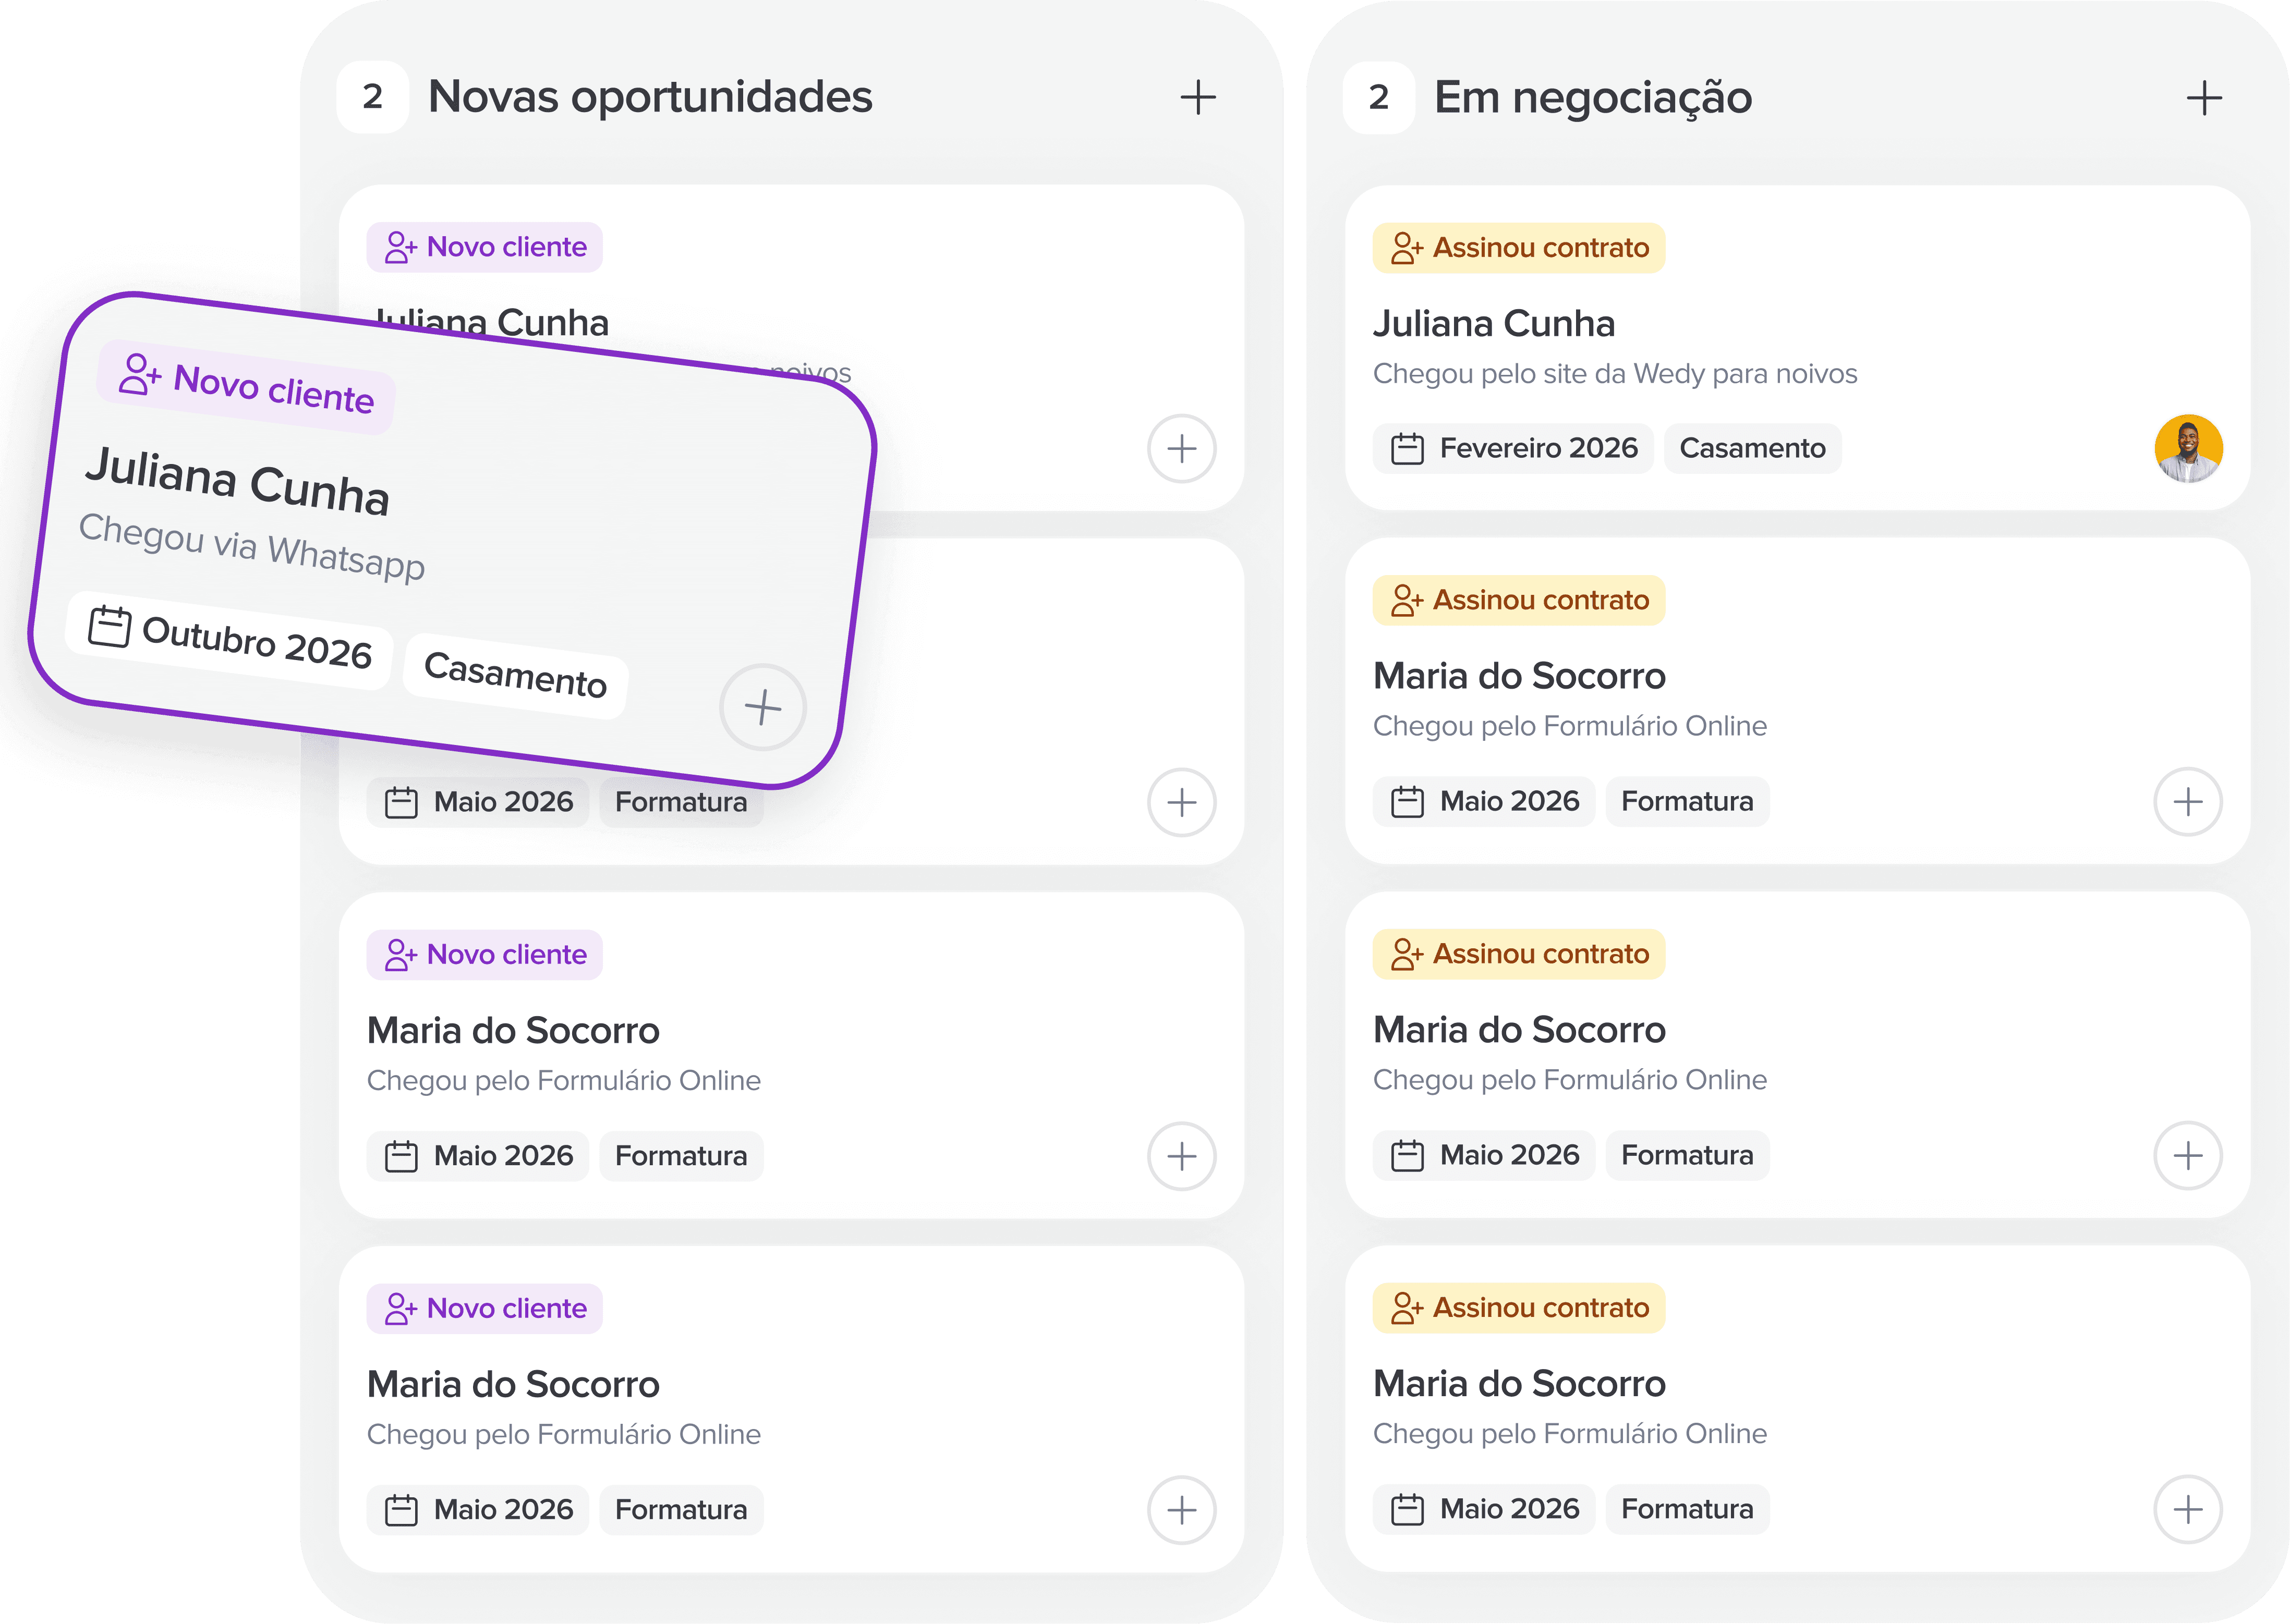
Task: Open Juliana Cunha card in Em negociação
Action: [1494, 324]
